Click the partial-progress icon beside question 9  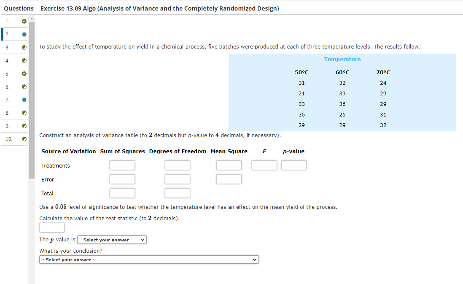click(24, 126)
